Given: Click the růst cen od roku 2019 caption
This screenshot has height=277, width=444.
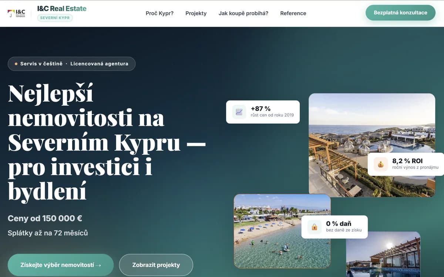Looking at the screenshot, I should (x=272, y=115).
